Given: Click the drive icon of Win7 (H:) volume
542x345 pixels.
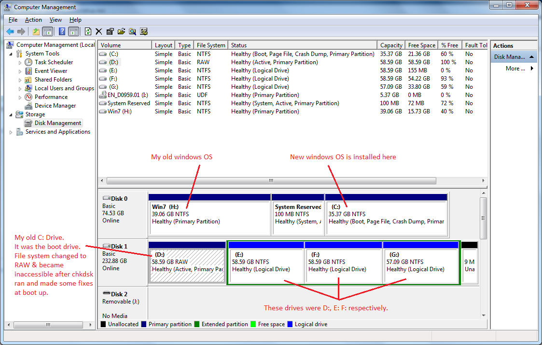Looking at the screenshot, I should [103, 111].
